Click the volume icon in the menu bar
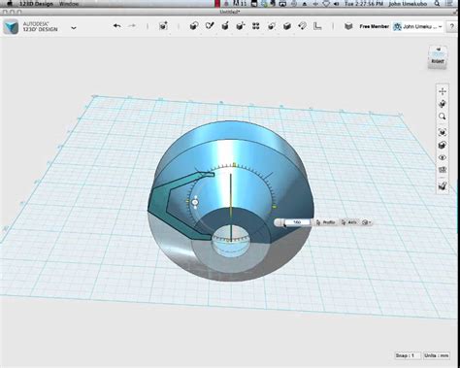This screenshot has height=368, width=460. [x=336, y=4]
